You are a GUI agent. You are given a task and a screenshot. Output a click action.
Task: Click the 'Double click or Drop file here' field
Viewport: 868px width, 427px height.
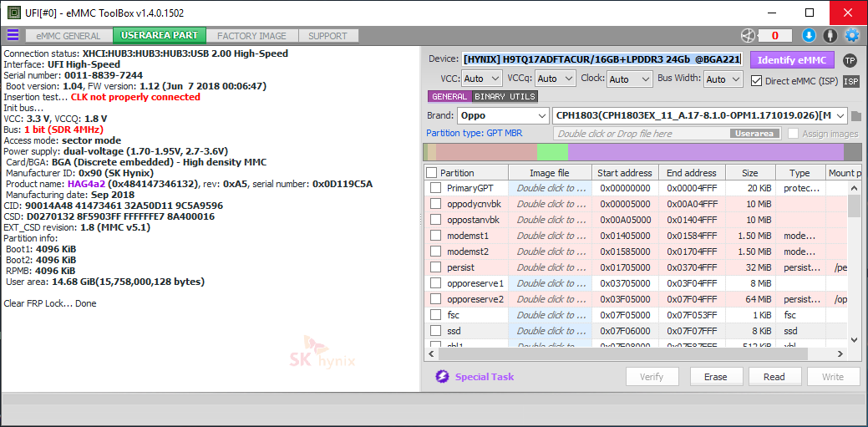[x=667, y=134]
